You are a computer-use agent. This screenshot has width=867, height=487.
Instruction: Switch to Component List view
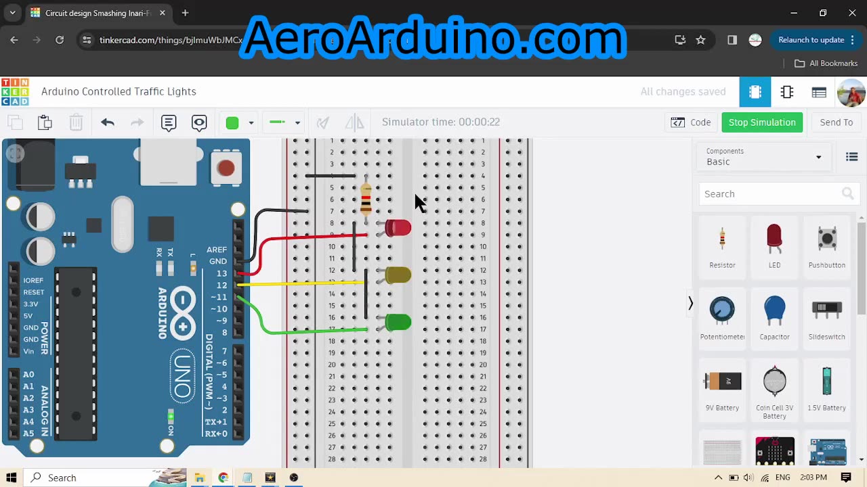click(819, 92)
